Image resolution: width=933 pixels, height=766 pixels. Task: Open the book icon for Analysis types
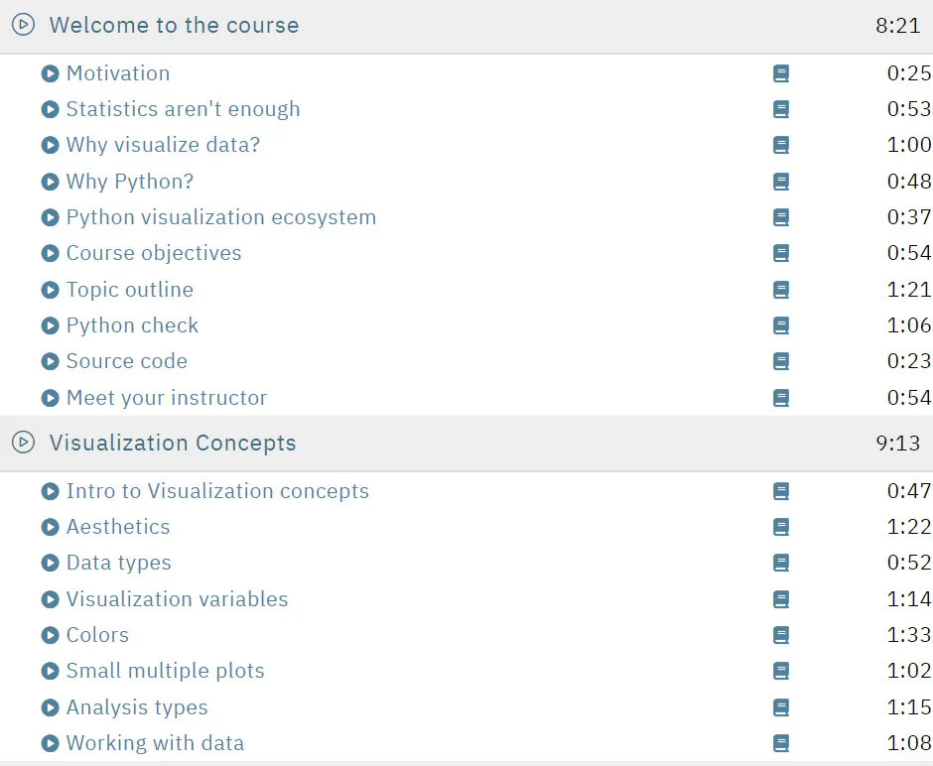[781, 707]
